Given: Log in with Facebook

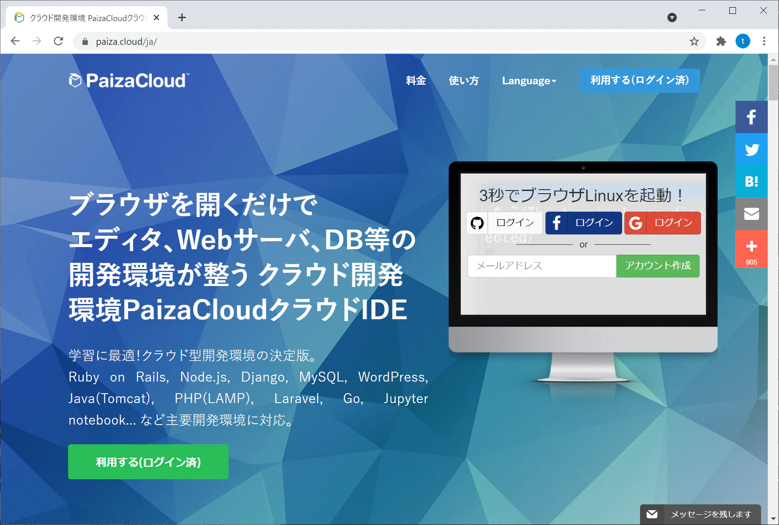Looking at the screenshot, I should click(583, 223).
